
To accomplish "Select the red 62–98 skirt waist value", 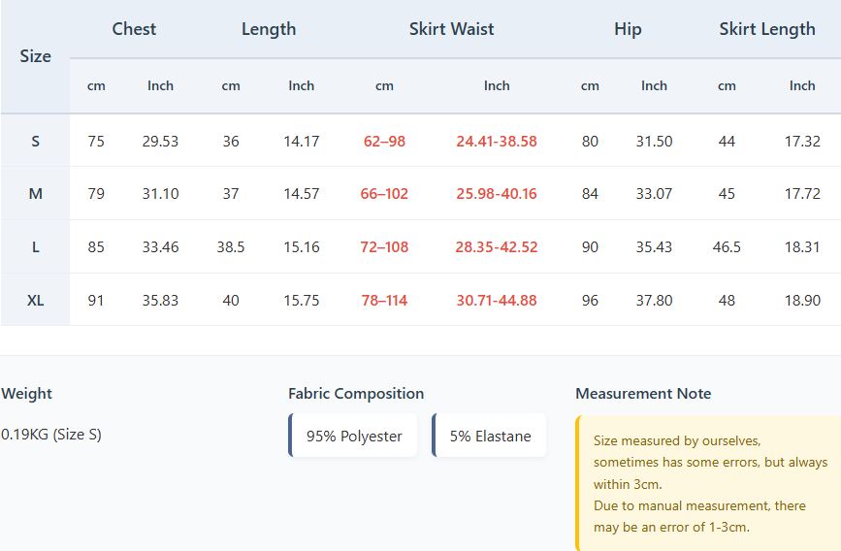I will tap(384, 141).
